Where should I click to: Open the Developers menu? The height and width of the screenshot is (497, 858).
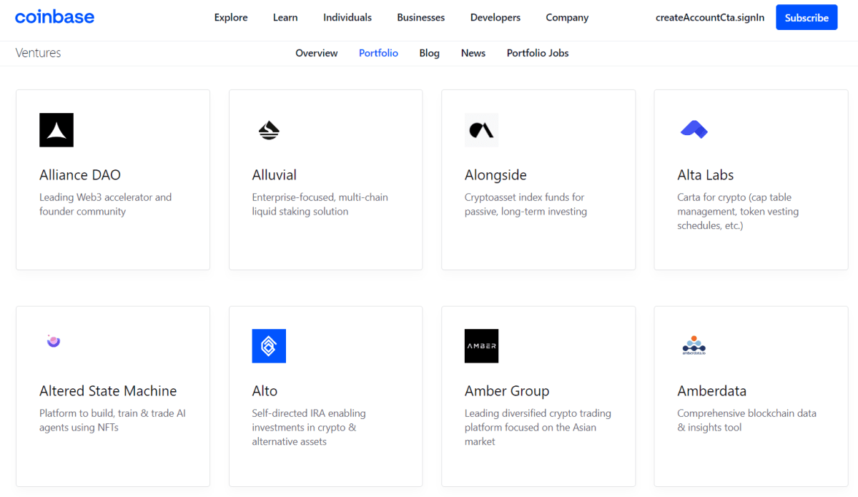click(495, 17)
